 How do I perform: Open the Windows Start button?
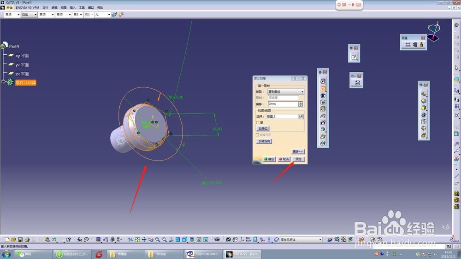pos(6,254)
